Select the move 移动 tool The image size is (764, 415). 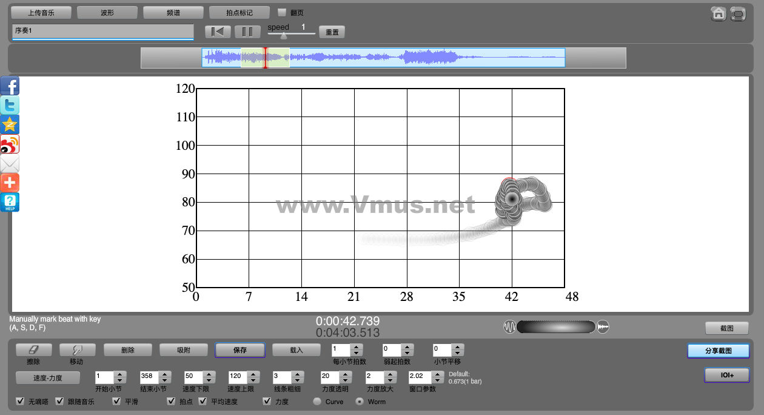click(x=77, y=350)
